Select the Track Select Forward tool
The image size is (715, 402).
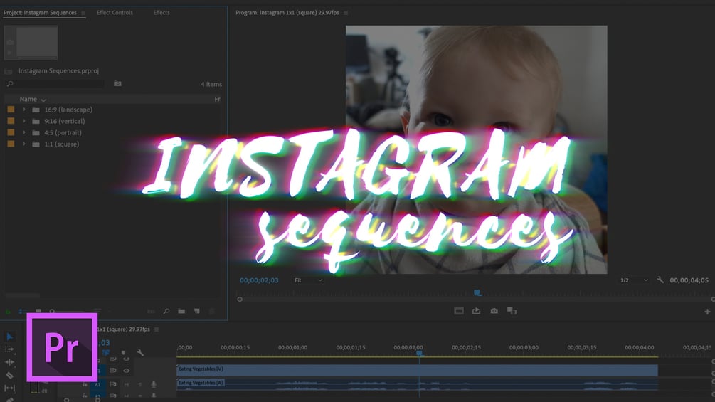tap(9, 349)
